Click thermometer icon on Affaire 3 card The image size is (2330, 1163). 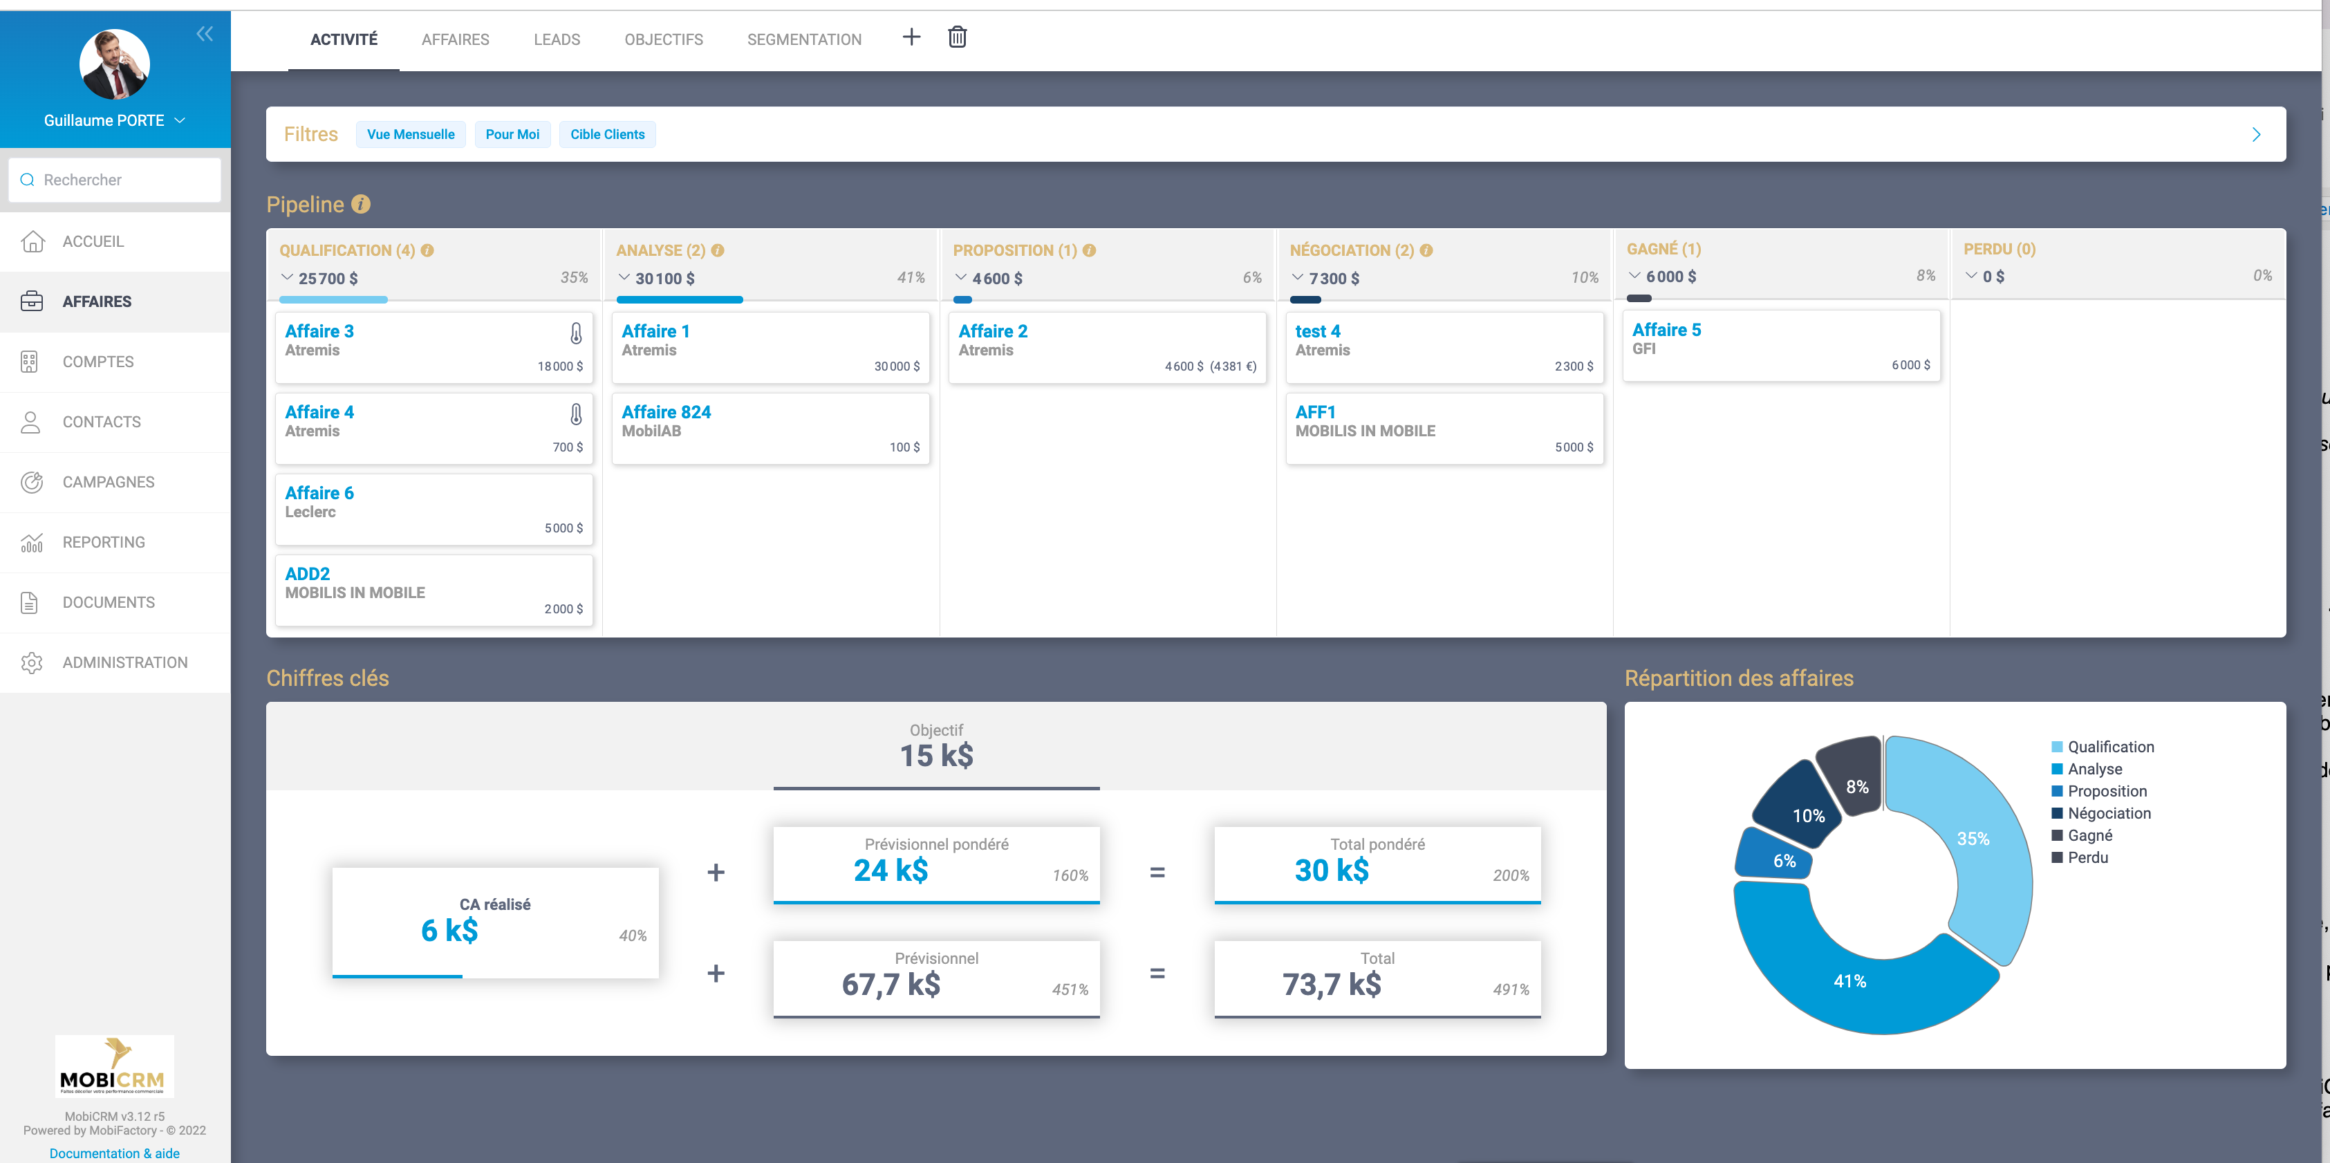pos(575,334)
